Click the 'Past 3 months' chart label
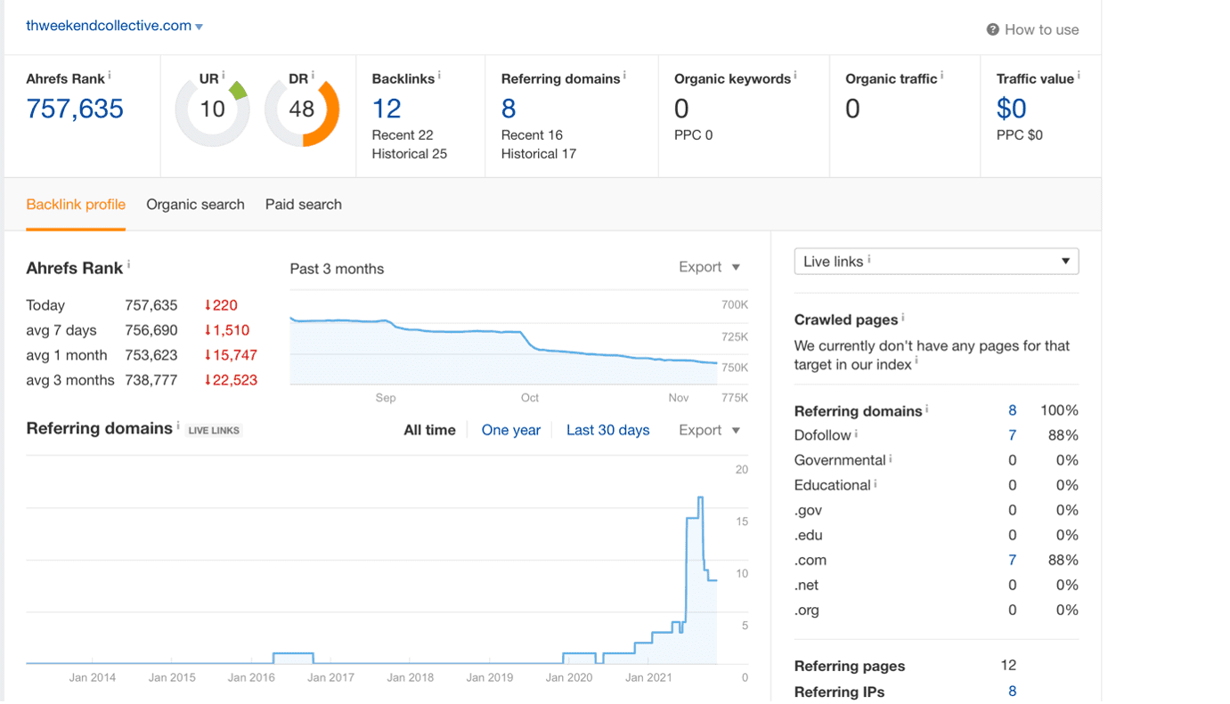The image size is (1230, 704). (337, 269)
